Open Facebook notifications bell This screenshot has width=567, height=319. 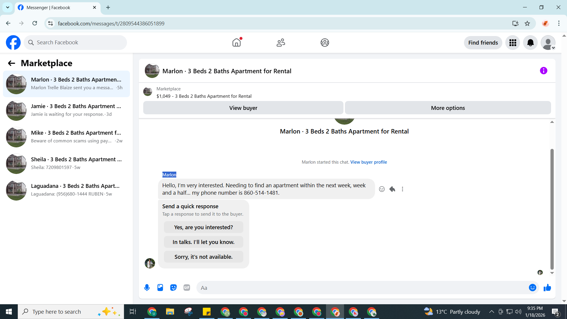530,43
